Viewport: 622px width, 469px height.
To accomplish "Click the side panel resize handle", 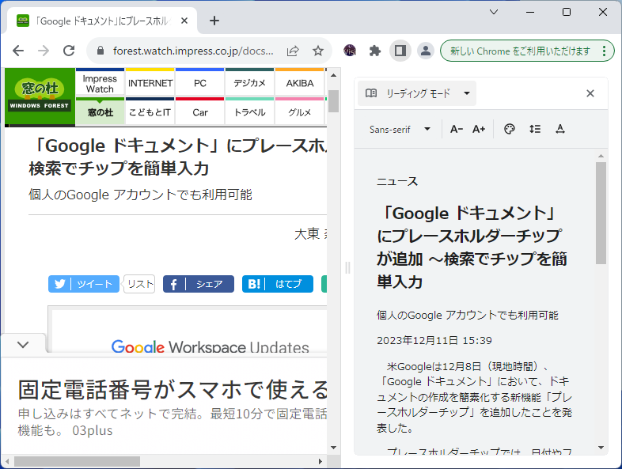I will (347, 268).
